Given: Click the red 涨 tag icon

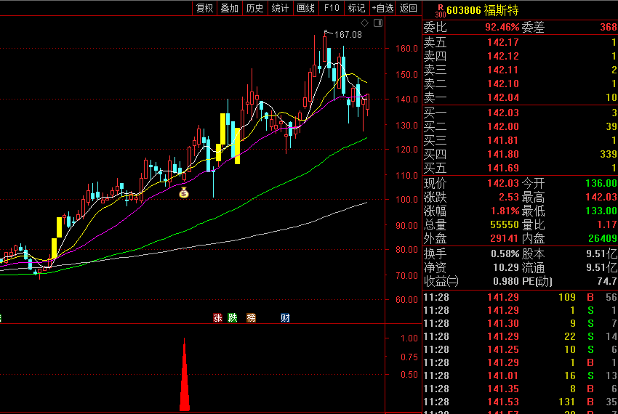Looking at the screenshot, I should pos(217,318).
